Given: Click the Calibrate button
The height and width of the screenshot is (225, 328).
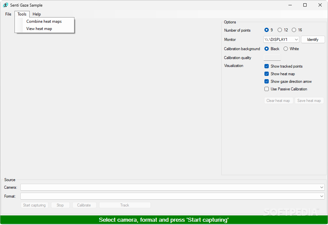Looking at the screenshot, I should (84, 205).
